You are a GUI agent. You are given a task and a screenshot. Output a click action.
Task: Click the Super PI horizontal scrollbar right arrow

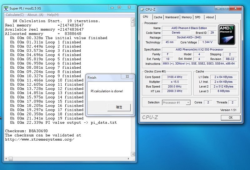pyautogui.click(x=128, y=159)
